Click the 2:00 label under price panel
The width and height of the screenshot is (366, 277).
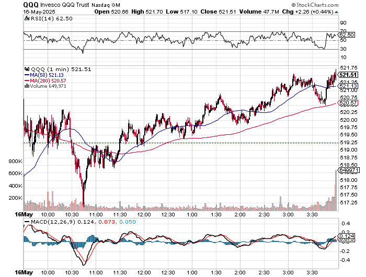[240, 215]
